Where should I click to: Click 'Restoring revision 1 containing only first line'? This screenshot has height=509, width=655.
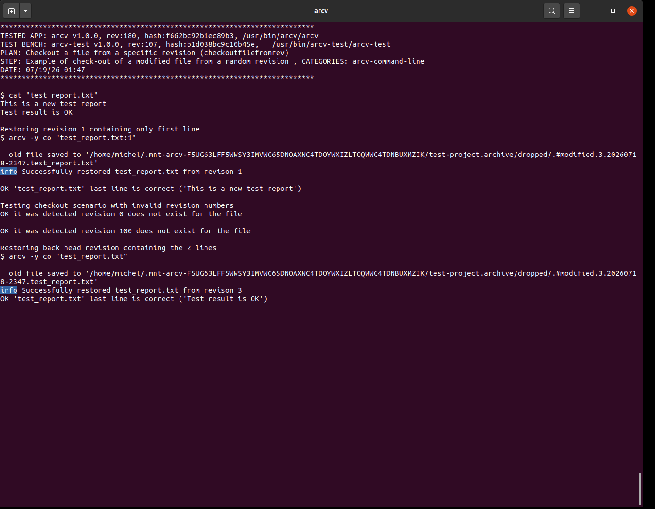click(x=100, y=129)
